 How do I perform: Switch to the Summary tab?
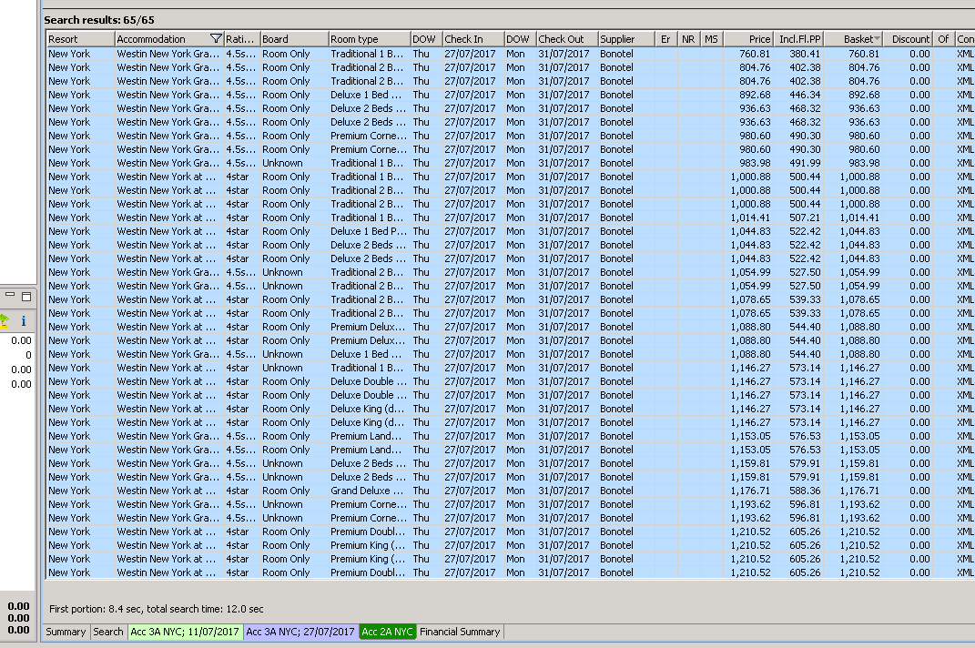pyautogui.click(x=66, y=632)
